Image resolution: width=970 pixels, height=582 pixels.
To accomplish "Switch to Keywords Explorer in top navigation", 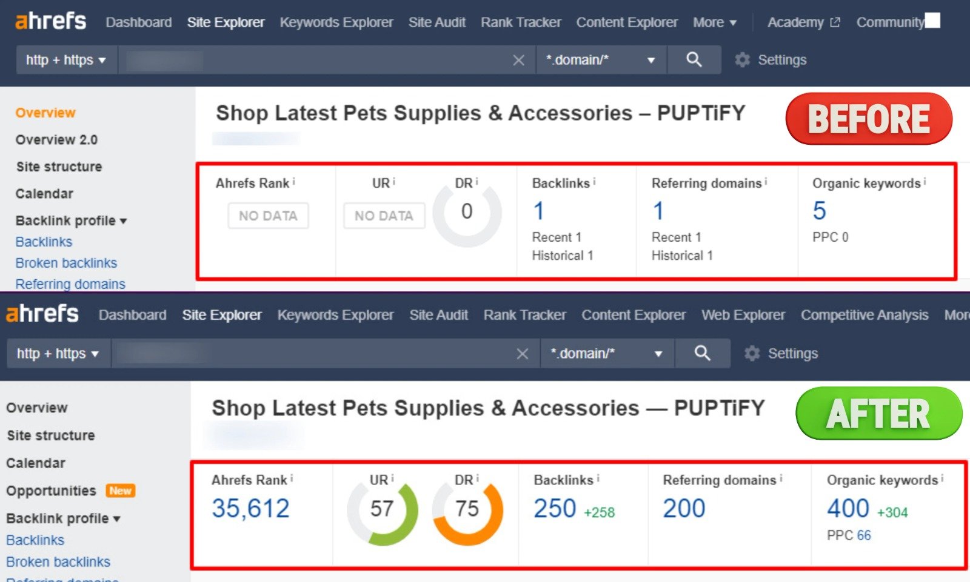I will [336, 22].
